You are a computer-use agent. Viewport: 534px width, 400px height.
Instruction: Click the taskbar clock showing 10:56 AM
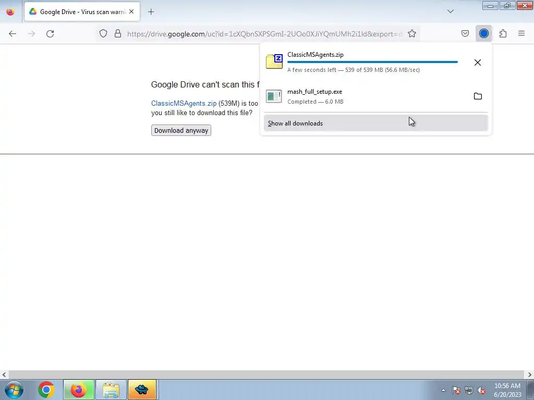coord(507,390)
